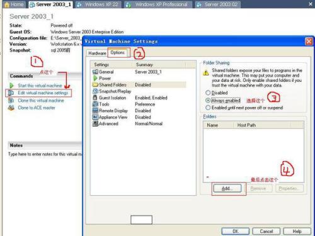Click the Remote Display icon
This screenshot has height=236, width=315.
point(95,110)
